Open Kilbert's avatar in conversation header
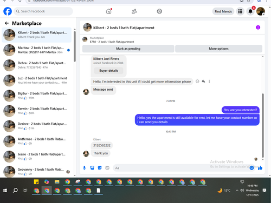Viewport: 271px width, 203px height. pos(87,28)
